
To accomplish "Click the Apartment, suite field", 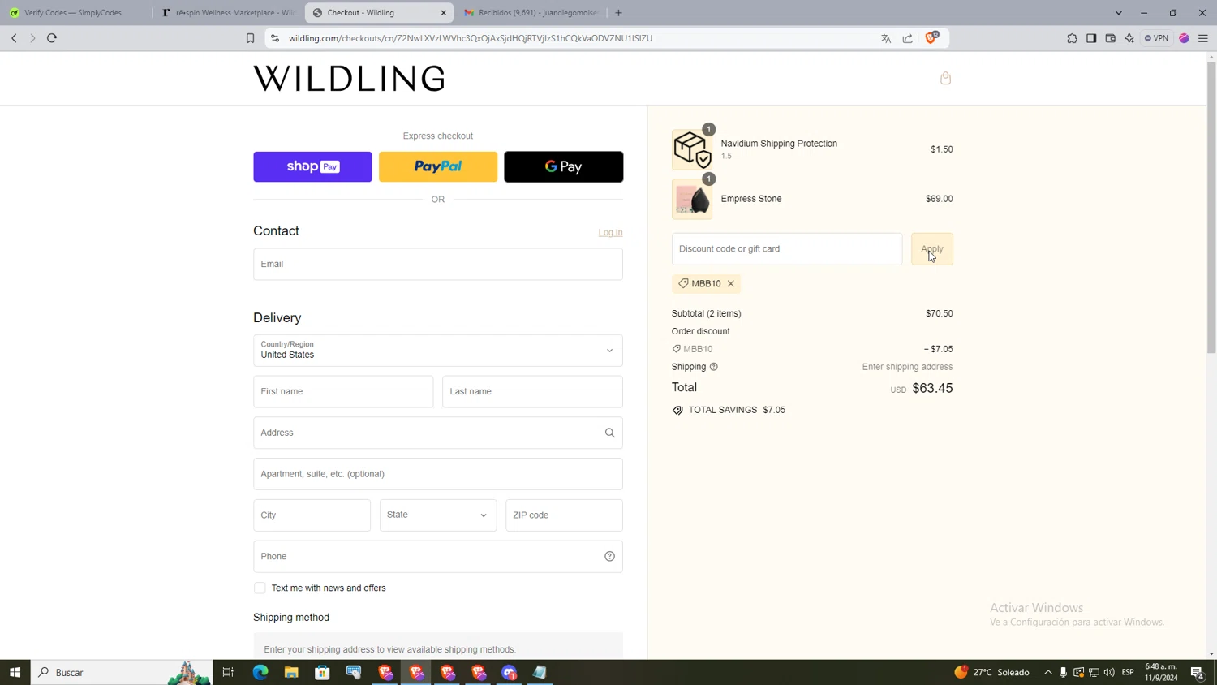I will (x=438, y=475).
